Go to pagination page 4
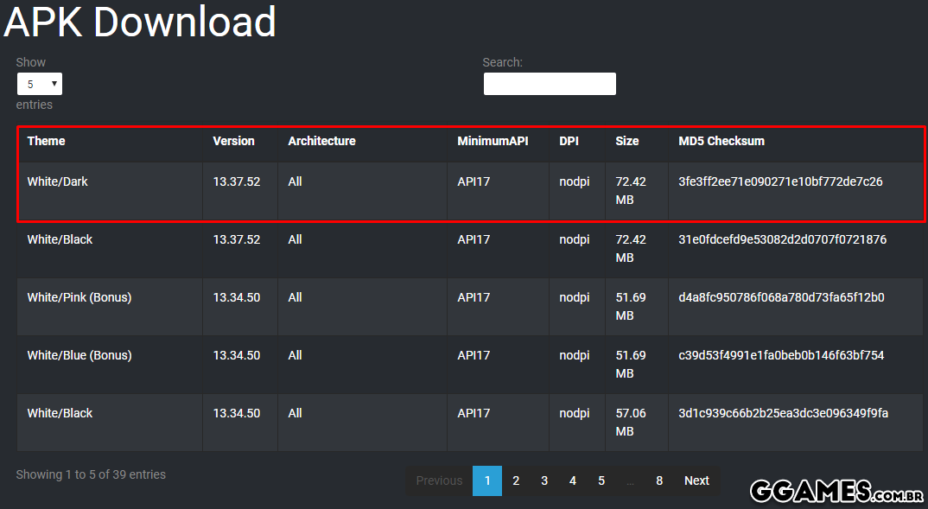Screen dimensions: 928x509 pos(573,480)
